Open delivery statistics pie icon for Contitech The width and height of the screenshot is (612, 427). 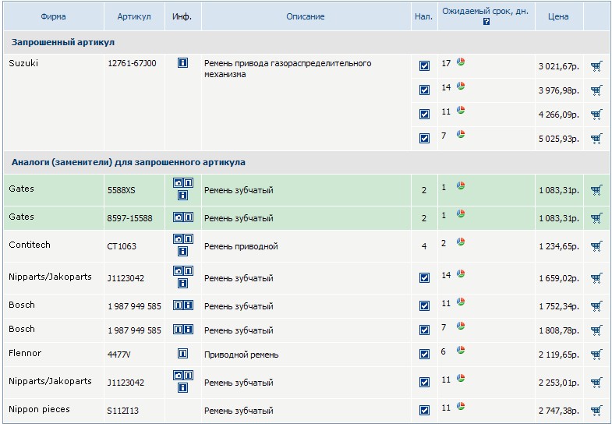[x=461, y=242]
